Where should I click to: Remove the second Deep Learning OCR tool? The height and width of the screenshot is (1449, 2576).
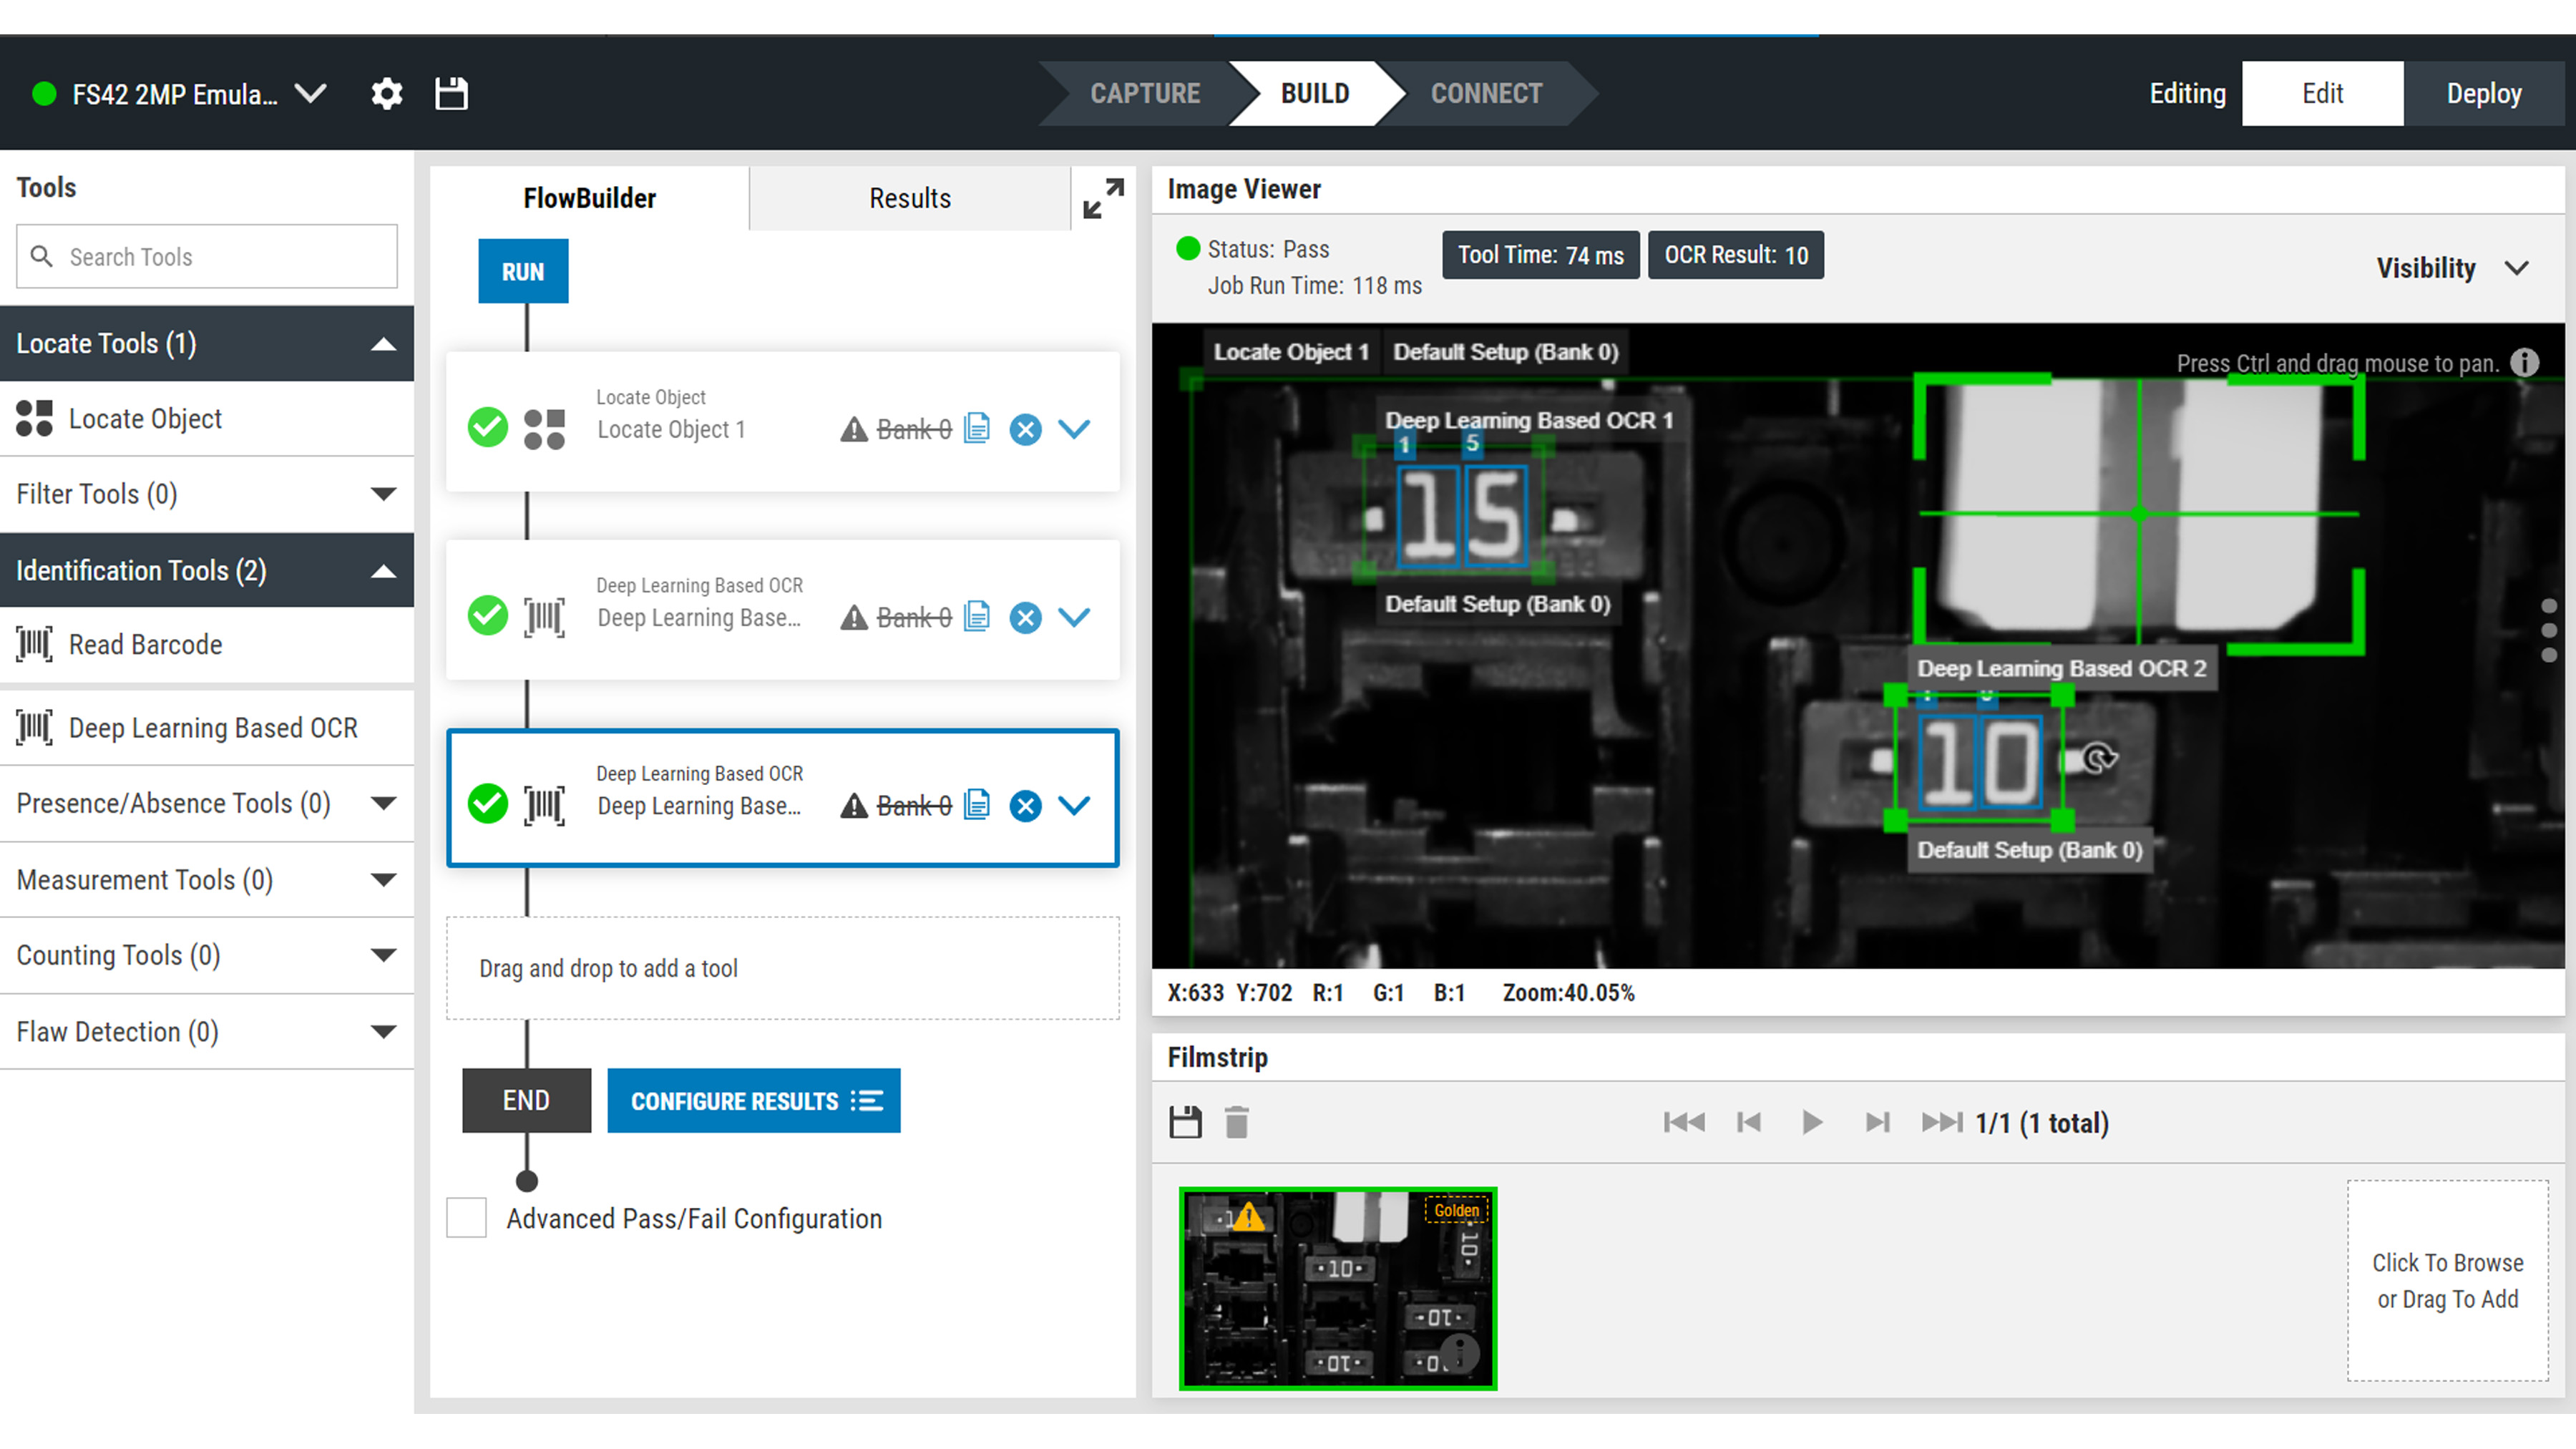click(1025, 805)
